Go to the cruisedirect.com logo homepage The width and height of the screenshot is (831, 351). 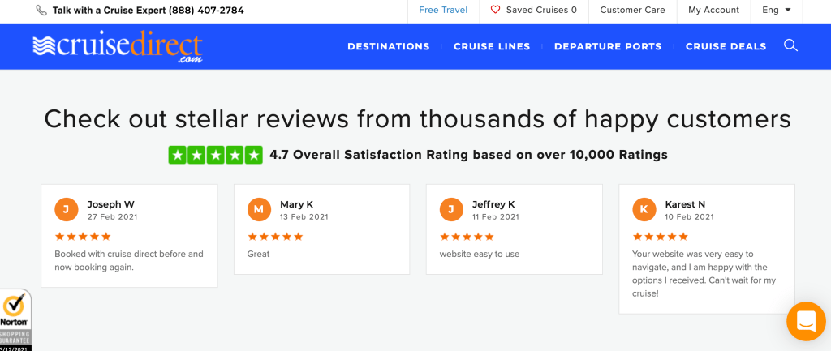click(x=118, y=47)
